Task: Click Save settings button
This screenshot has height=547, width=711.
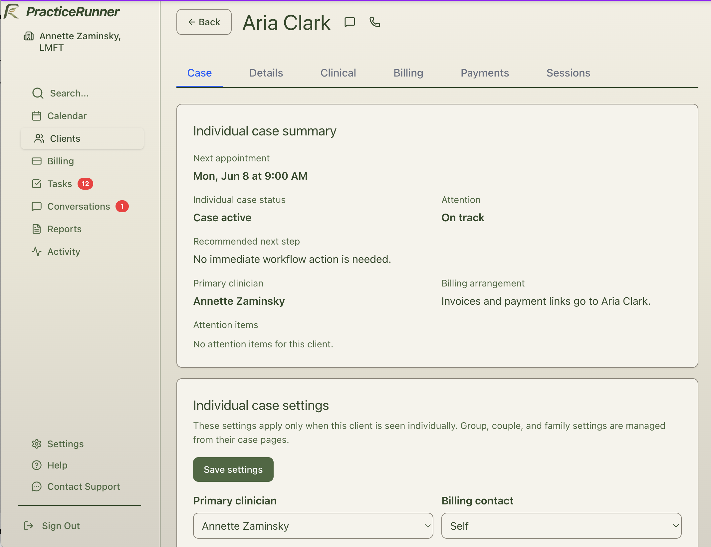Action: click(x=233, y=469)
